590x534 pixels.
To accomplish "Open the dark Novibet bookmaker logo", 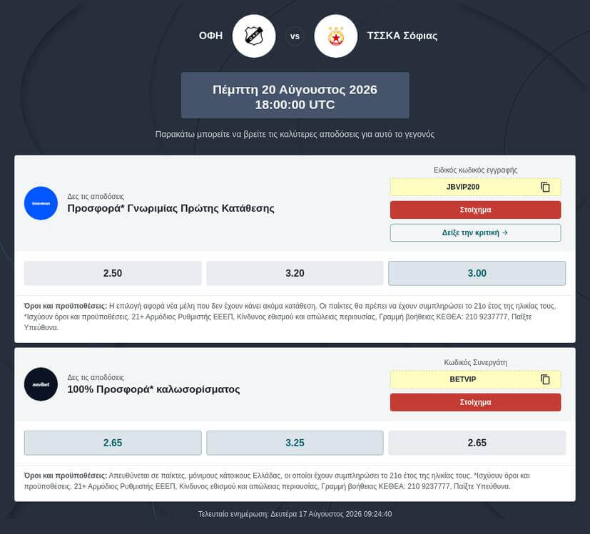I will (41, 384).
